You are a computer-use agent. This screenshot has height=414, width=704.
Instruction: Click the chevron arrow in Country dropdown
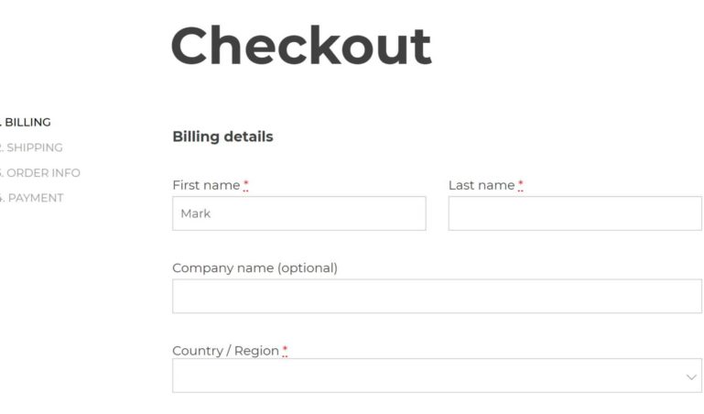[x=691, y=376]
